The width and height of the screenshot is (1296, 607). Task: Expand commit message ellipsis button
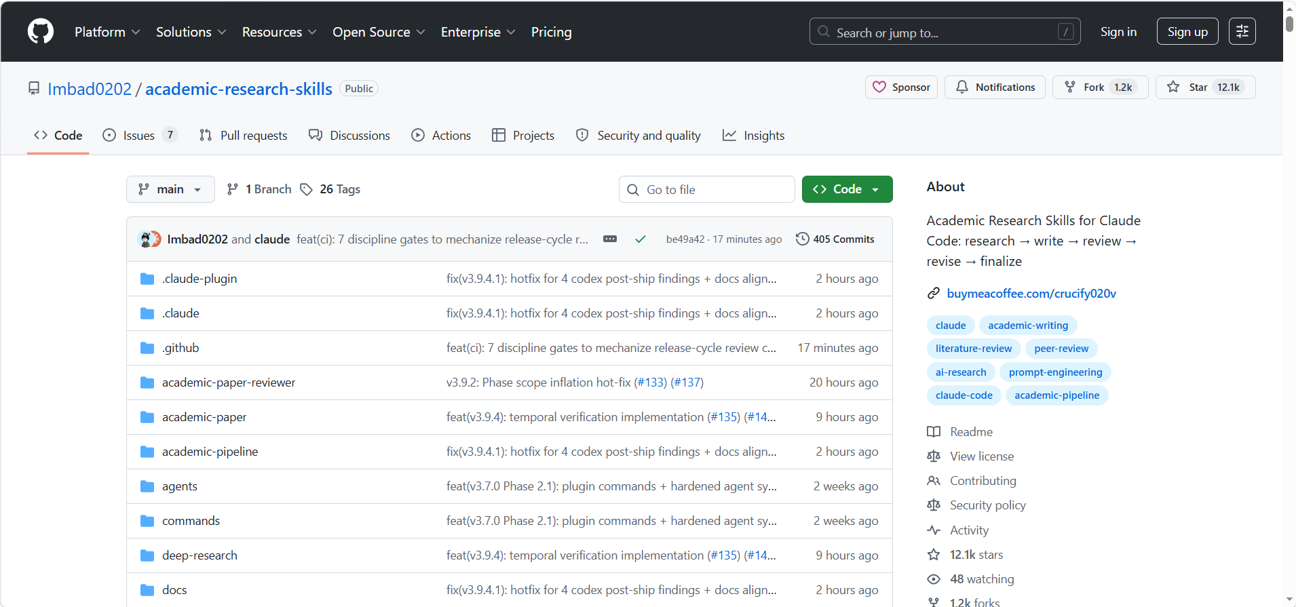click(610, 239)
